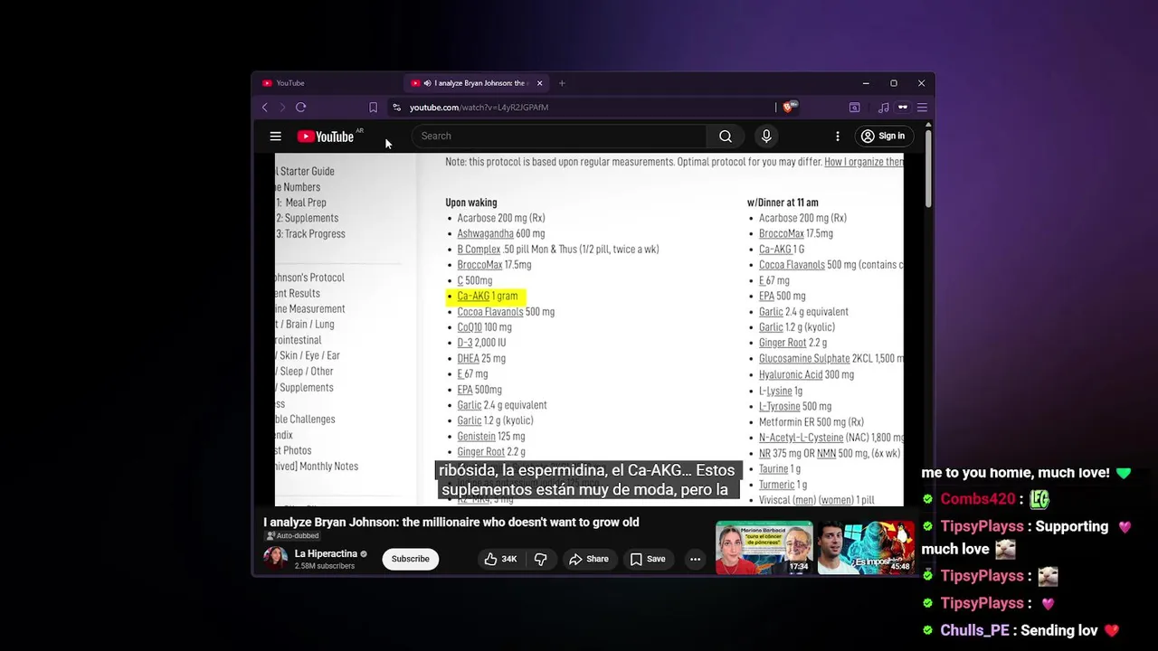
Task: Run search with magnifier button
Action: pyautogui.click(x=726, y=137)
